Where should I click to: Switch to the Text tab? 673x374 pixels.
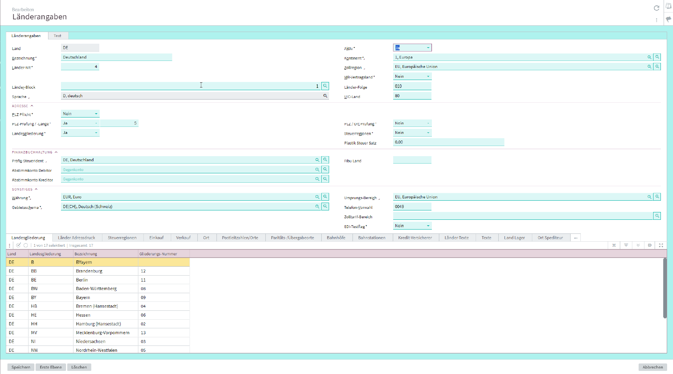click(57, 36)
